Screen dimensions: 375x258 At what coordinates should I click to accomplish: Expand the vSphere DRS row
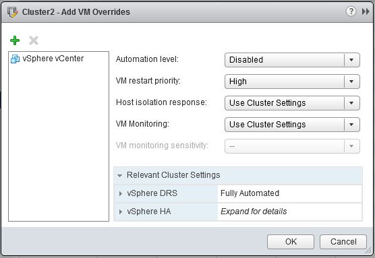tap(121, 193)
